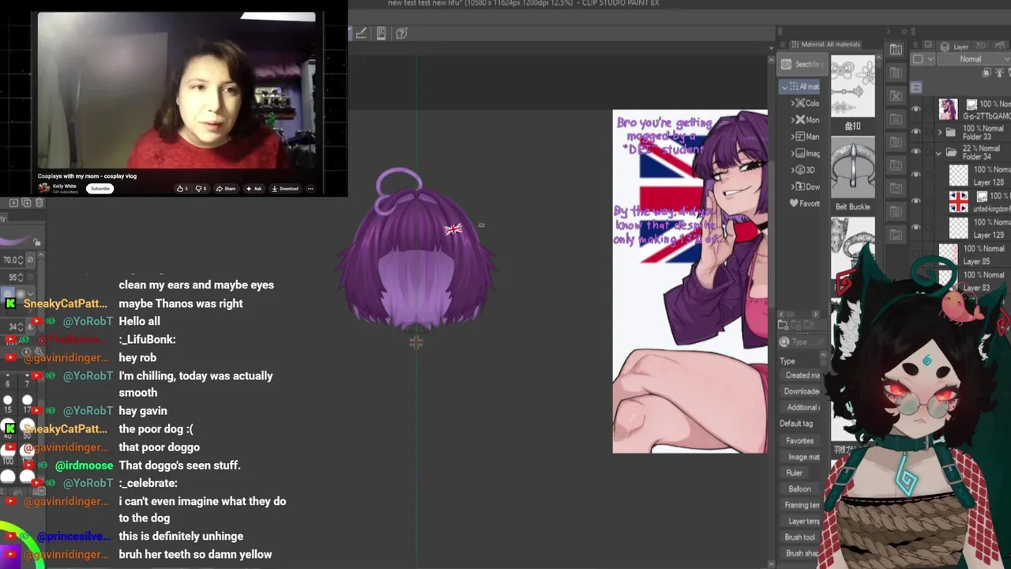The image size is (1011, 569).
Task: Hide the united-kingdom flag layer
Action: click(916, 202)
